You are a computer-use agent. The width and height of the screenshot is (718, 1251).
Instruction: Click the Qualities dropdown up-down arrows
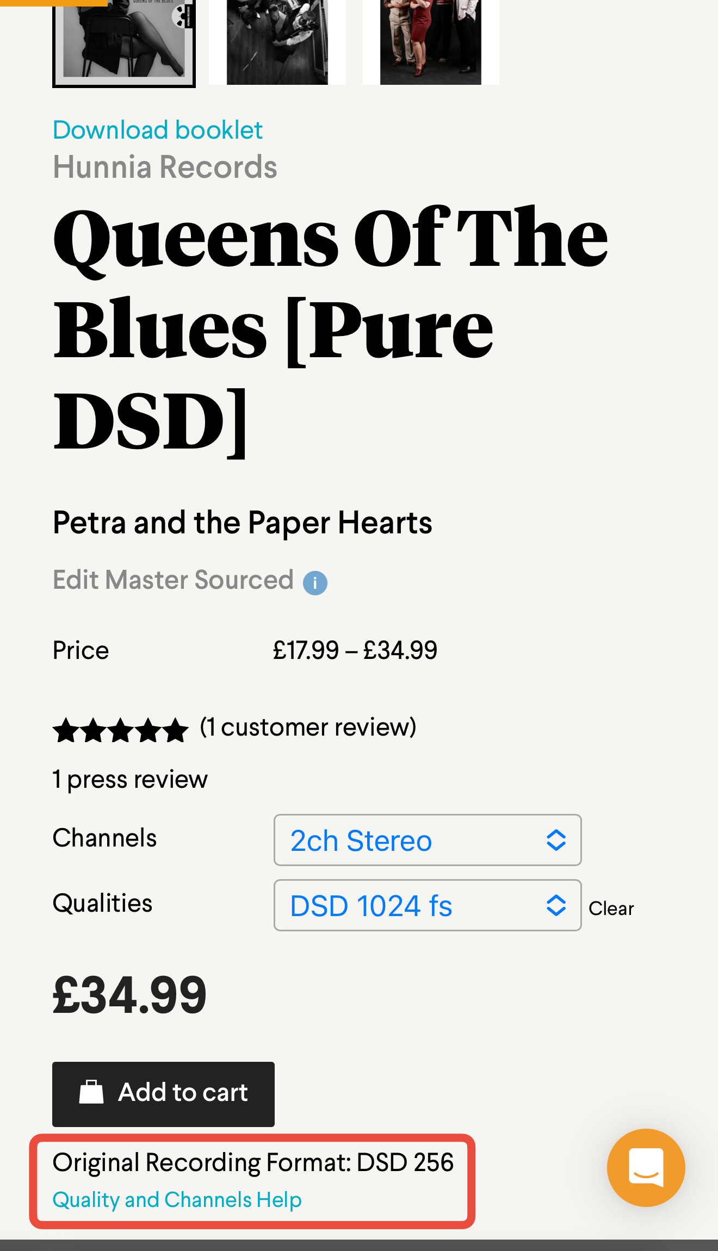pos(556,905)
